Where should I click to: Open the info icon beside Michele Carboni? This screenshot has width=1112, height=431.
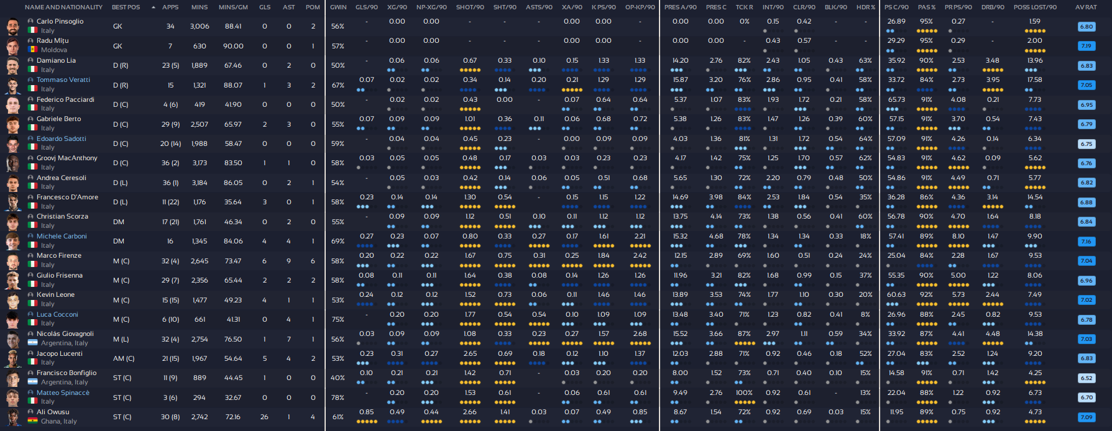(31, 236)
